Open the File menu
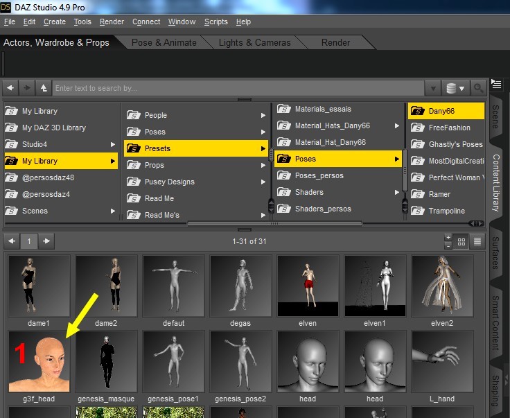This screenshot has height=418, width=510. 10,21
